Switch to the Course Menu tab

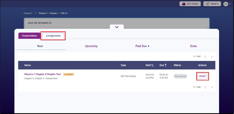(30, 36)
